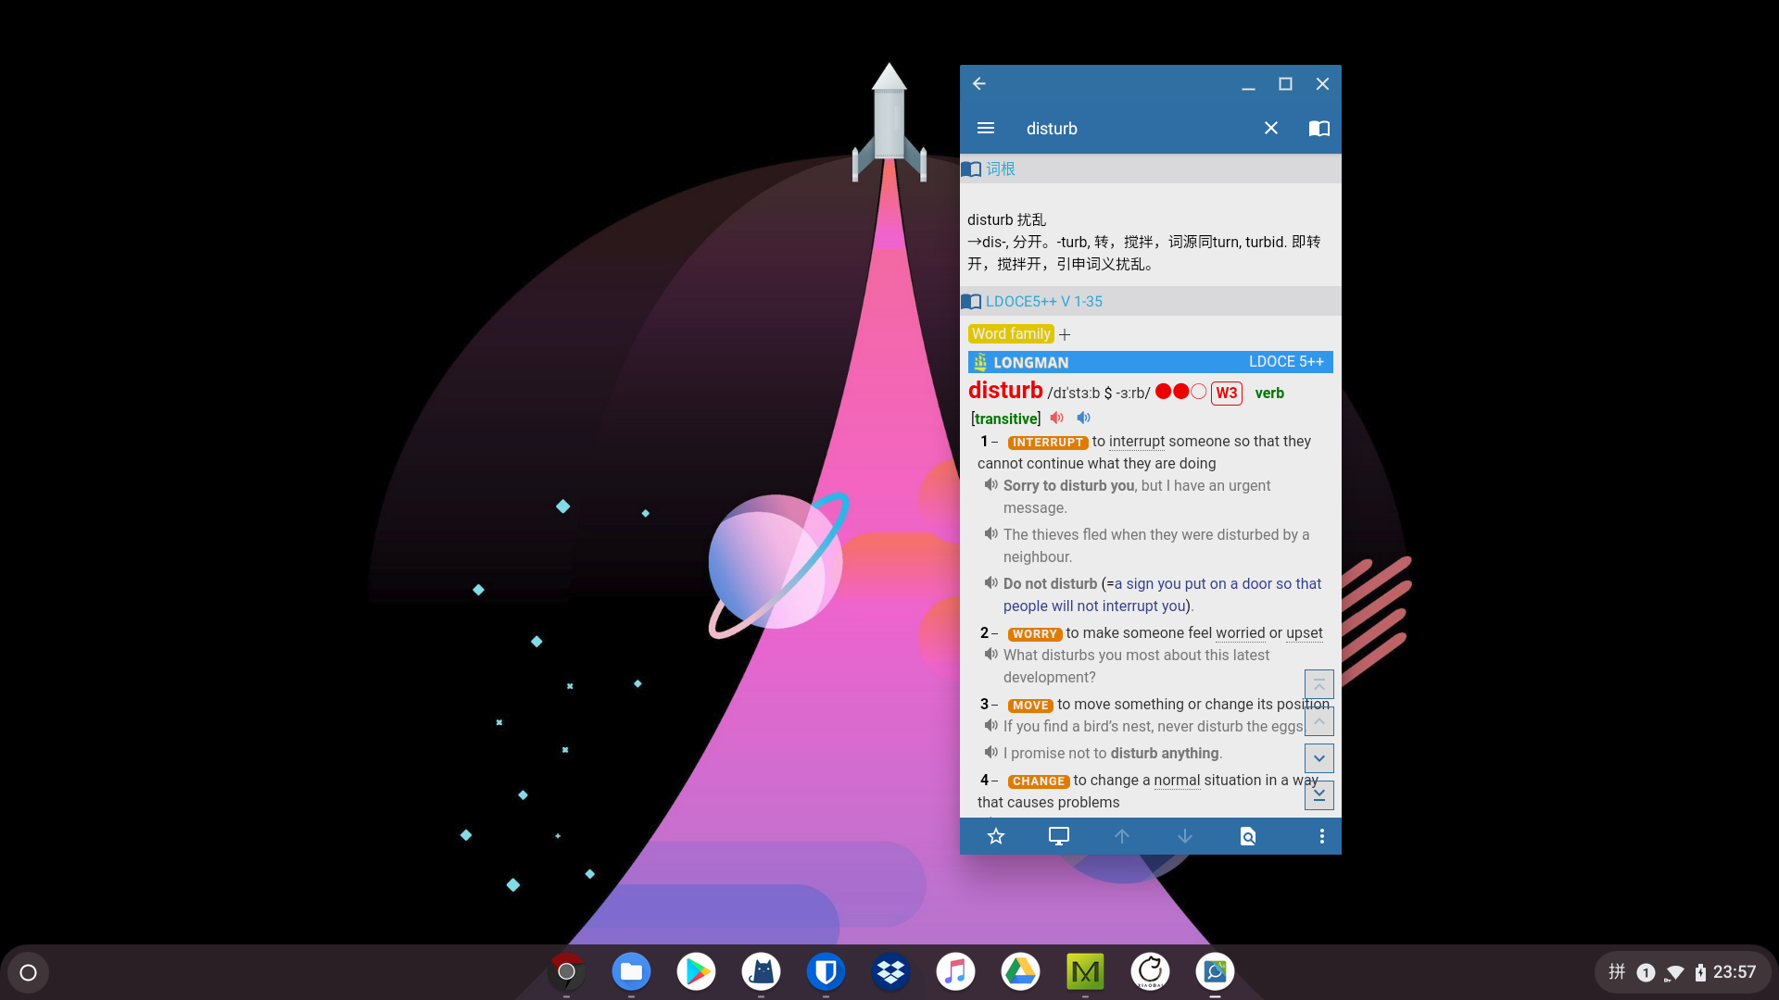1779x1000 pixels.
Task: Go back using the window back arrow
Action: [979, 83]
